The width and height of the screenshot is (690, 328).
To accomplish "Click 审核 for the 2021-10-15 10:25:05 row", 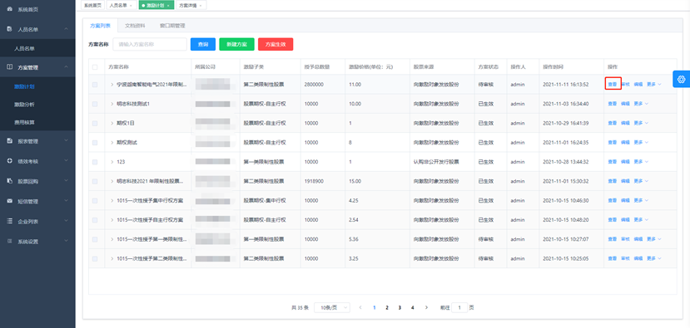I will (x=625, y=258).
